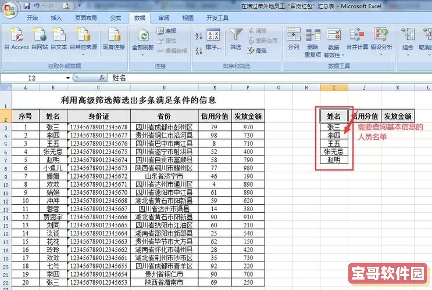Select ID cell 123456789012345678
The image size is (432, 290).
point(99,127)
